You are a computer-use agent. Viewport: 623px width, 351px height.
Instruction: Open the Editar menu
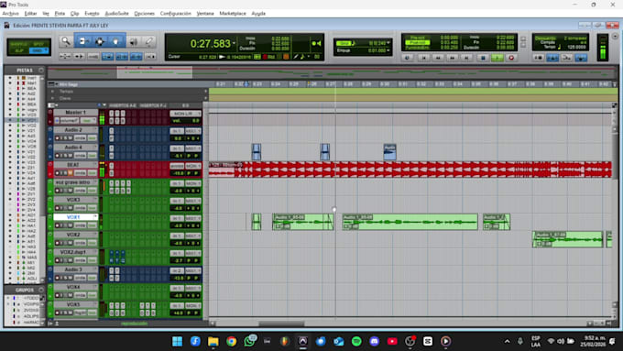point(30,14)
